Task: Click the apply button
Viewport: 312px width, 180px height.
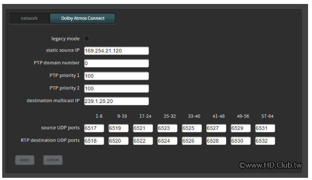Action: [x=25, y=160]
